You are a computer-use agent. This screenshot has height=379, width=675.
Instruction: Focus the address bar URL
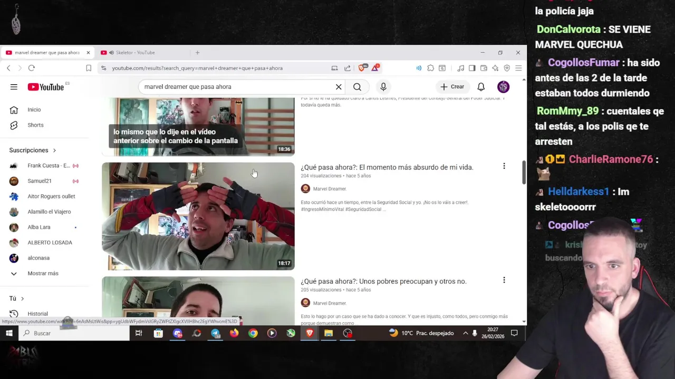tap(197, 68)
